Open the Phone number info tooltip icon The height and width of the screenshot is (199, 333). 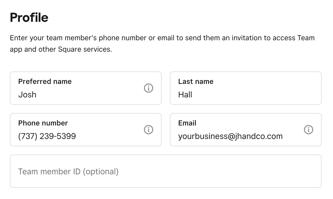click(149, 130)
